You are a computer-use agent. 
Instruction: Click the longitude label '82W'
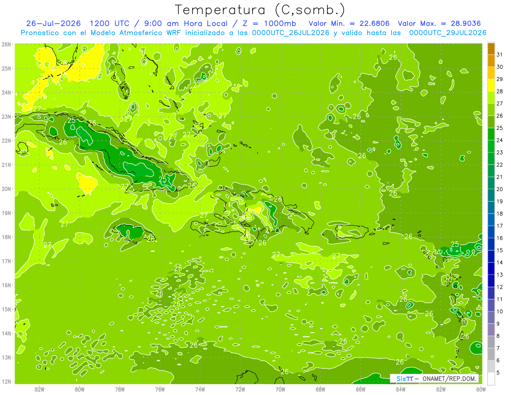click(x=40, y=389)
